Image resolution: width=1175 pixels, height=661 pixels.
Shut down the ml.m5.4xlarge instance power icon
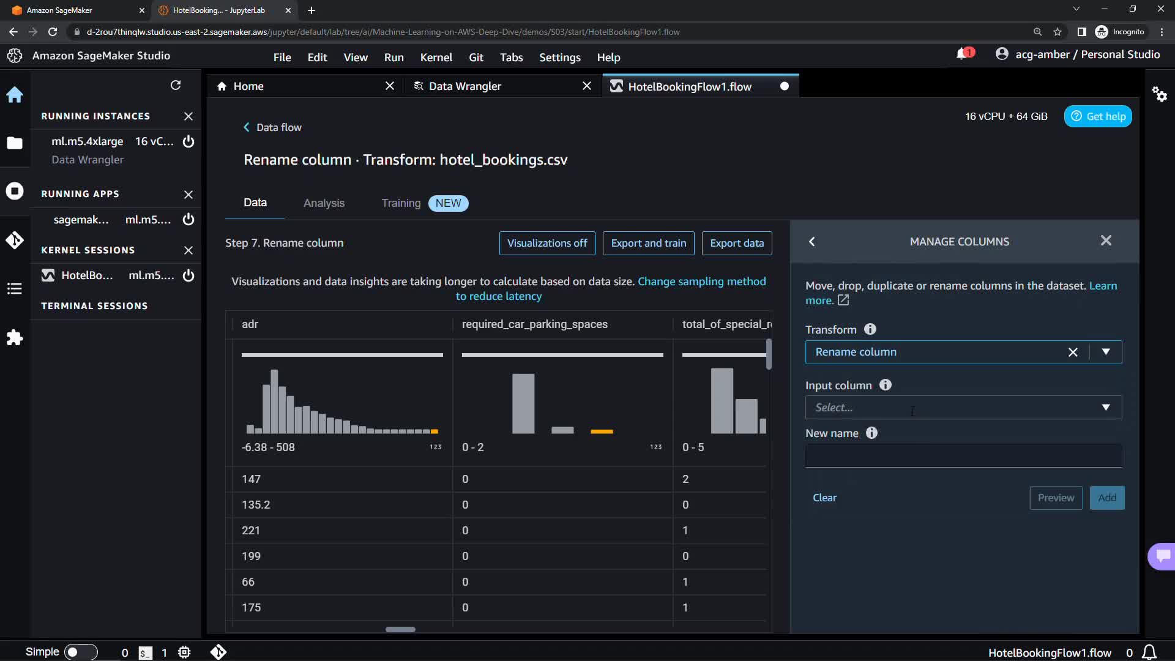click(x=188, y=141)
